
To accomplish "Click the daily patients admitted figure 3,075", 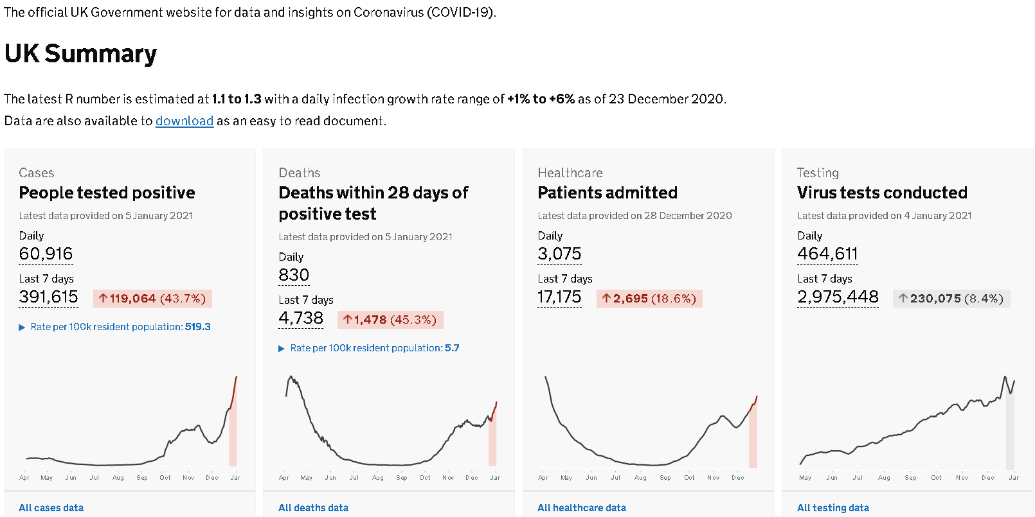I will [559, 254].
